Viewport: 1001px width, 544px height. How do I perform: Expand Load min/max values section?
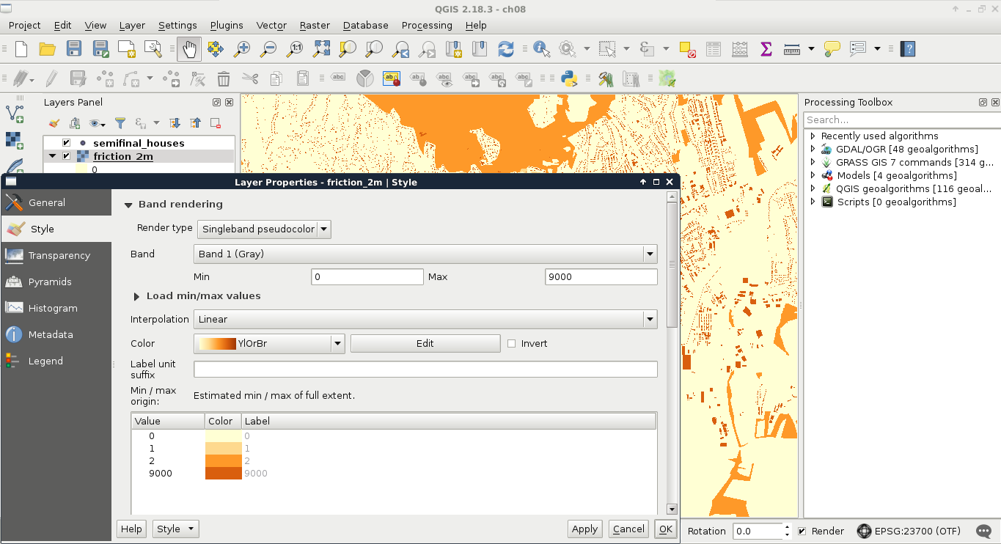[137, 296]
